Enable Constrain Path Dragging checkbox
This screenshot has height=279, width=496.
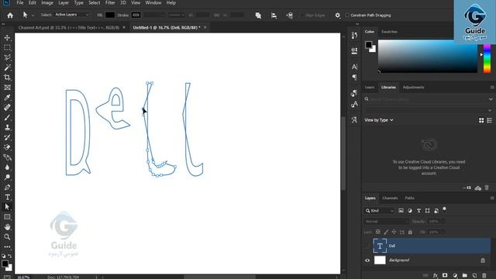click(x=347, y=15)
